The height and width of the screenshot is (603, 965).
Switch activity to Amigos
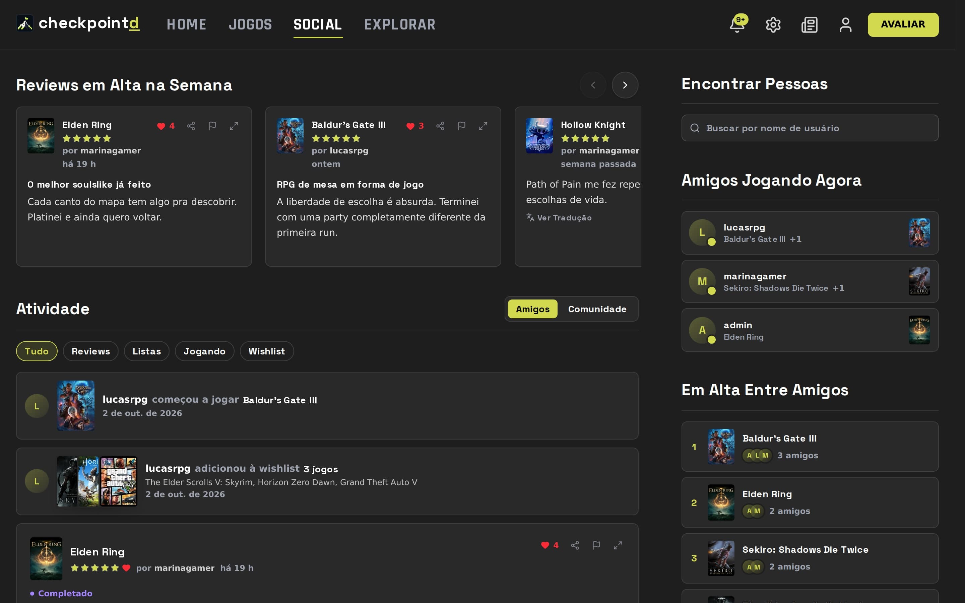tap(533, 309)
